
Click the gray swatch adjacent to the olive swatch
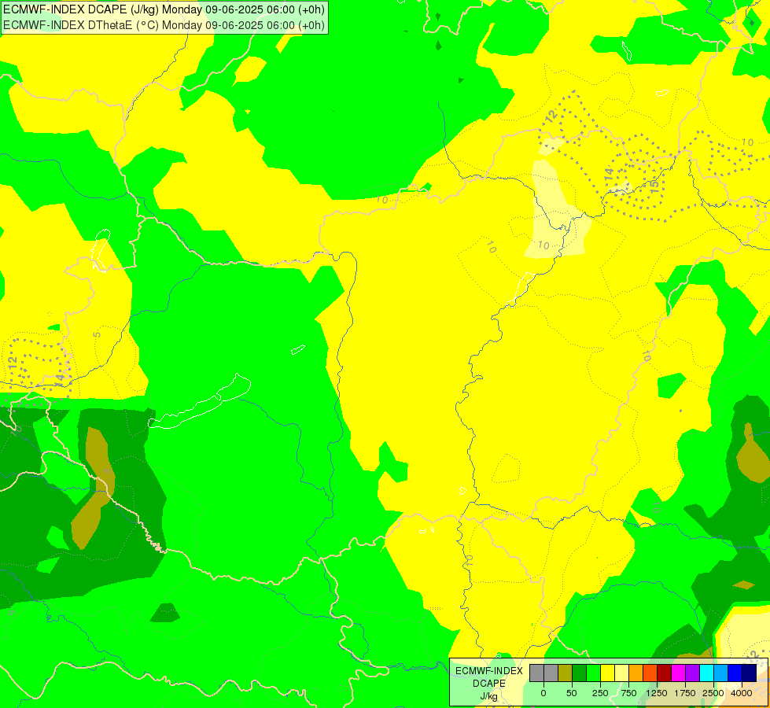click(551, 673)
